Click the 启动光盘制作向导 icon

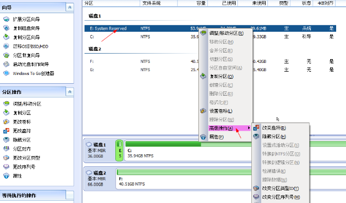[x=7, y=64]
